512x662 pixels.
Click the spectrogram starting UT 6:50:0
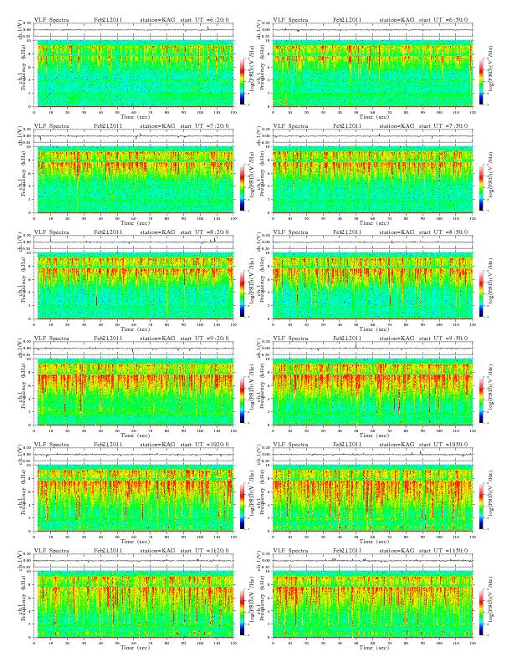[372, 74]
